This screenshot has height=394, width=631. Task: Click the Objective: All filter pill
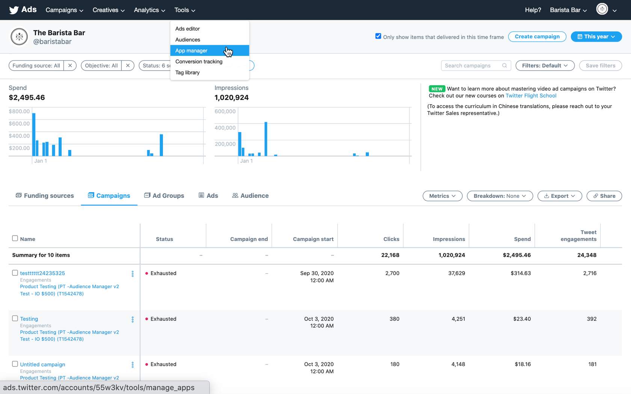click(101, 66)
